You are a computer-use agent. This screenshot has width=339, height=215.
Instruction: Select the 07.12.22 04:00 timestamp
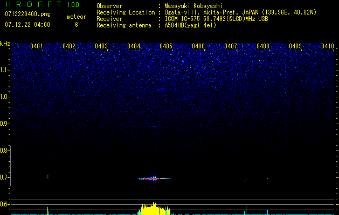pos(27,25)
